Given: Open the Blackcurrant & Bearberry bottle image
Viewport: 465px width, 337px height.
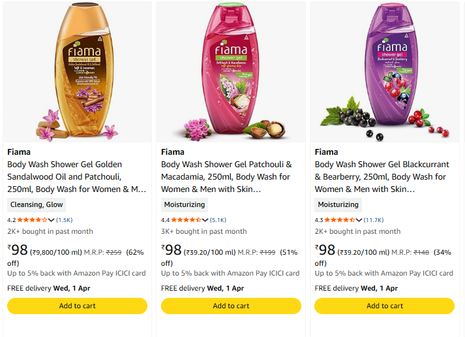Looking at the screenshot, I should pyautogui.click(x=385, y=73).
